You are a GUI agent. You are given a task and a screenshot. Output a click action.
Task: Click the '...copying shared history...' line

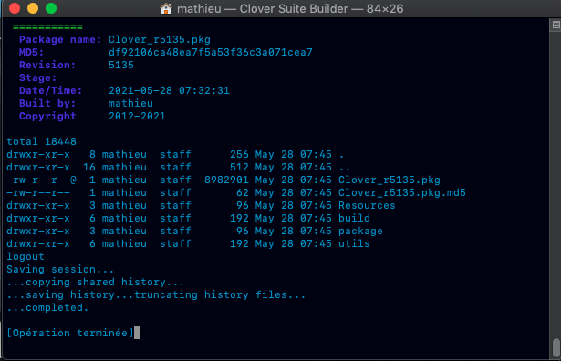pyautogui.click(x=96, y=282)
